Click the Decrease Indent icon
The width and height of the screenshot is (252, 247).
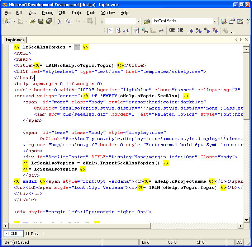172,31
